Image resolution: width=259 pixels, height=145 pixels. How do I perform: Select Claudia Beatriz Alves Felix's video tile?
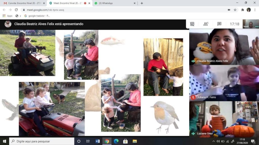coord(224,47)
